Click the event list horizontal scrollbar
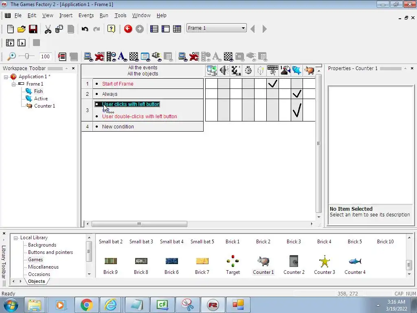417x313 pixels. [139, 224]
